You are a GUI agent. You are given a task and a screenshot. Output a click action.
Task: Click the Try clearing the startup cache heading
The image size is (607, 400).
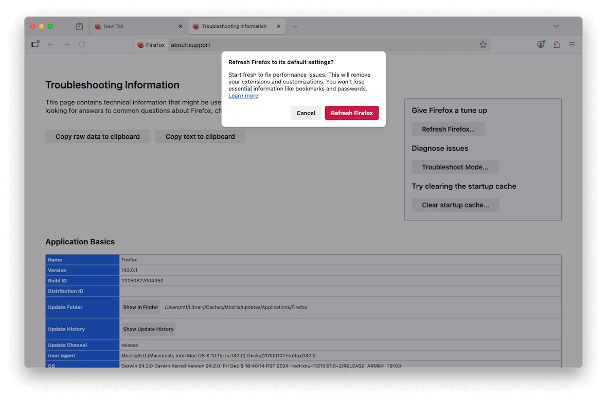pyautogui.click(x=464, y=186)
